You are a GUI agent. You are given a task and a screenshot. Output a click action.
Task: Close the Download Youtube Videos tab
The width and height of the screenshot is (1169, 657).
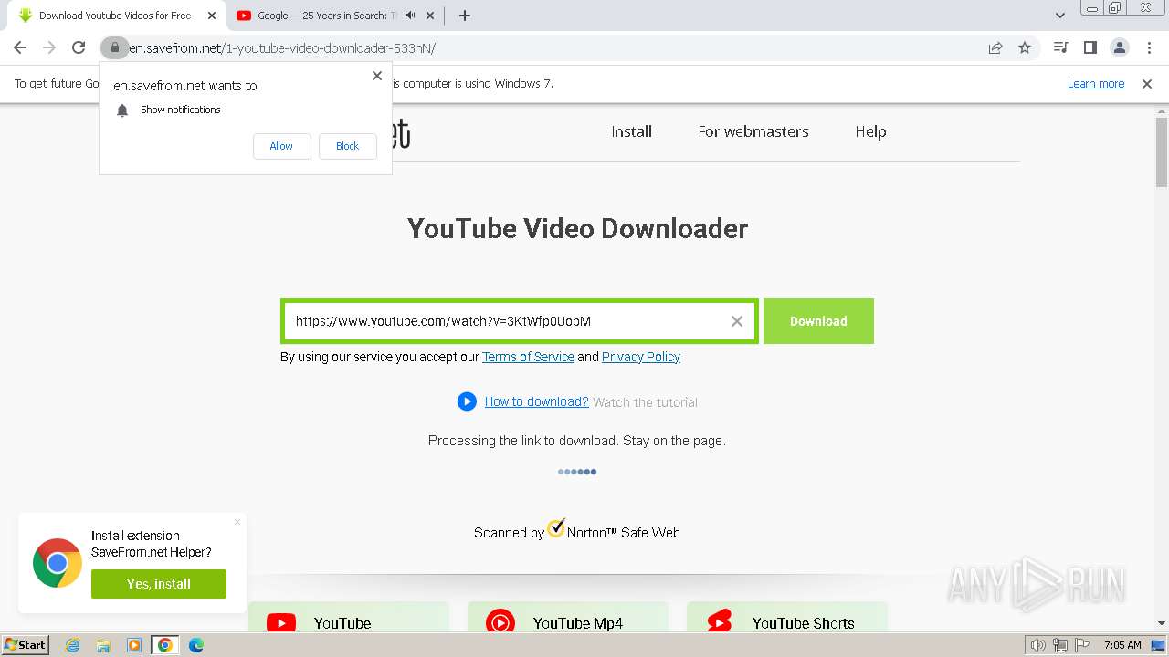tap(211, 16)
